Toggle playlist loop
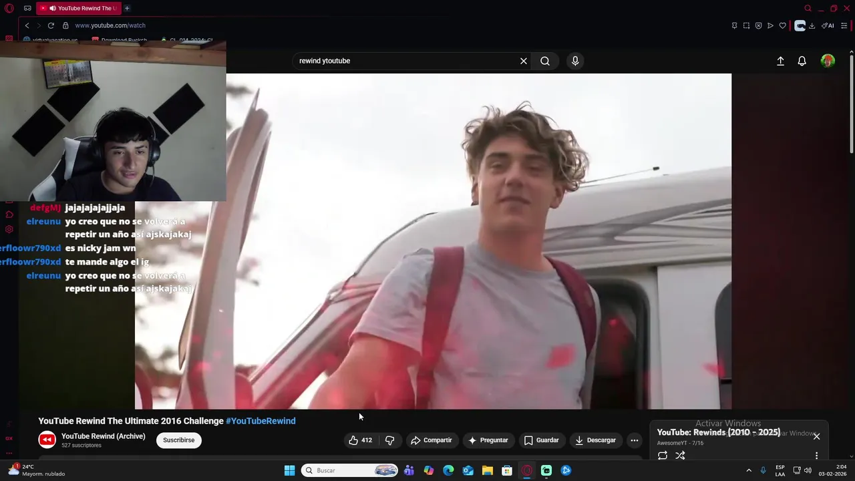 (x=663, y=456)
